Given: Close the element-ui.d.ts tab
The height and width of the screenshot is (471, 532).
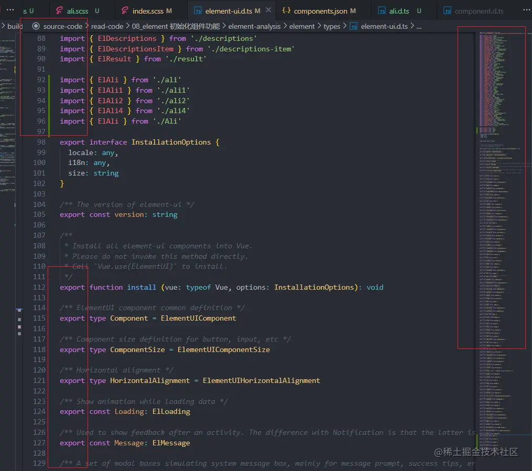Looking at the screenshot, I should [268, 10].
